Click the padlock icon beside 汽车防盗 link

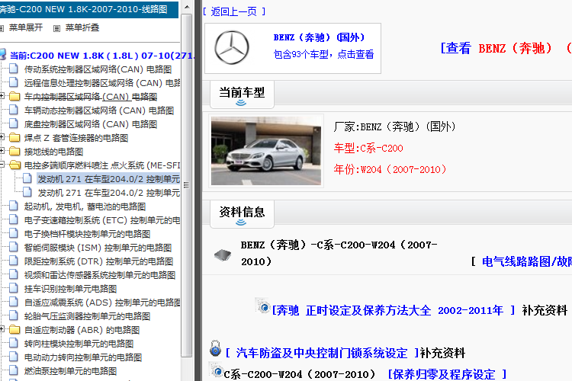pyautogui.click(x=215, y=348)
